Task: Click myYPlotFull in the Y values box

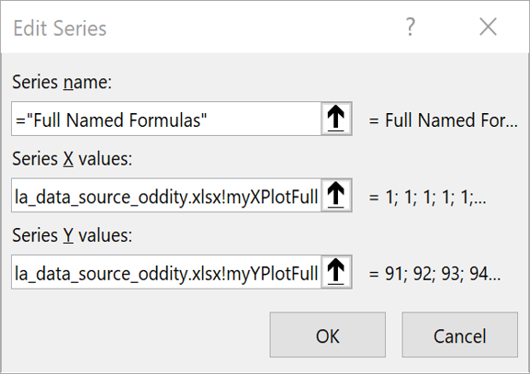Action: tap(272, 274)
